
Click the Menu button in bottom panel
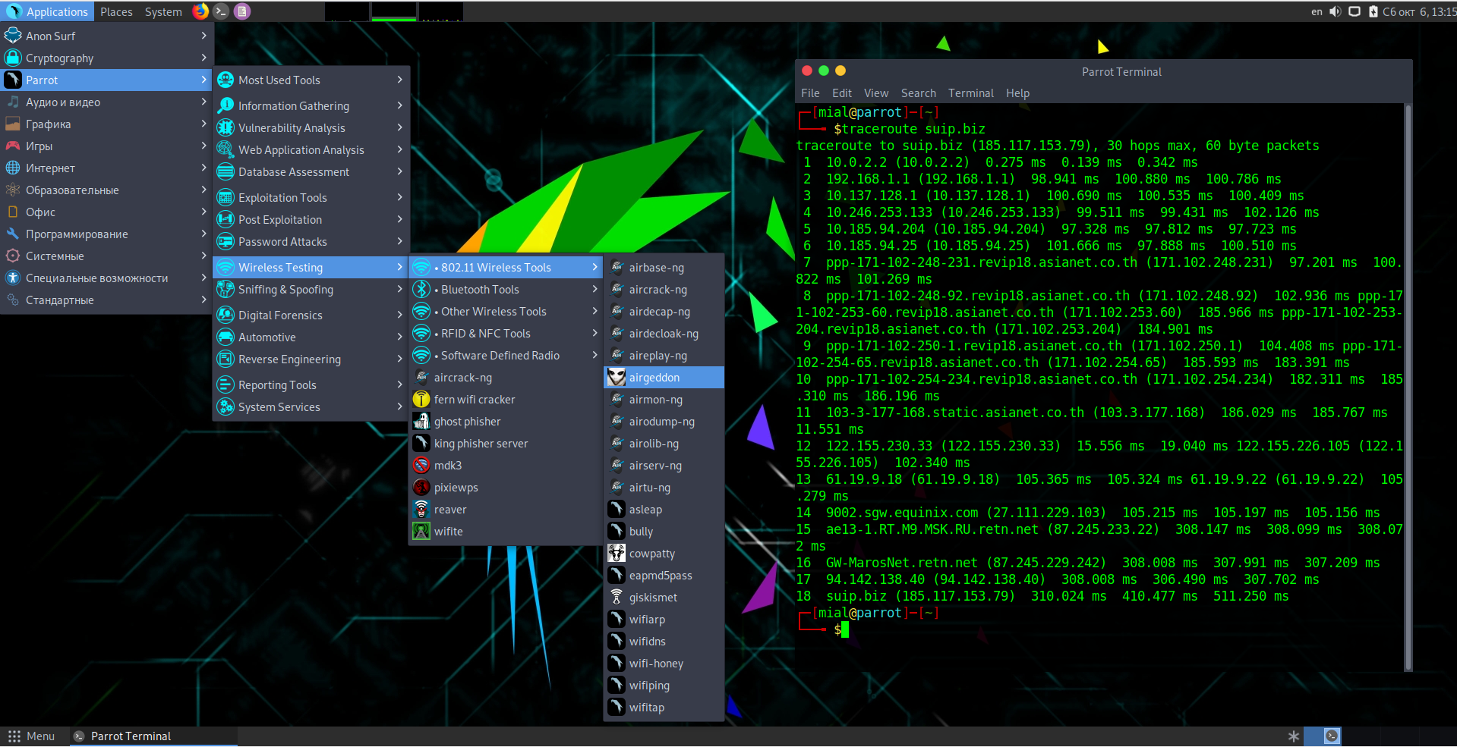click(32, 736)
